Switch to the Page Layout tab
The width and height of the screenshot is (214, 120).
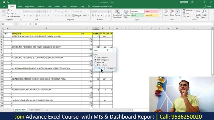[x=29, y=7]
